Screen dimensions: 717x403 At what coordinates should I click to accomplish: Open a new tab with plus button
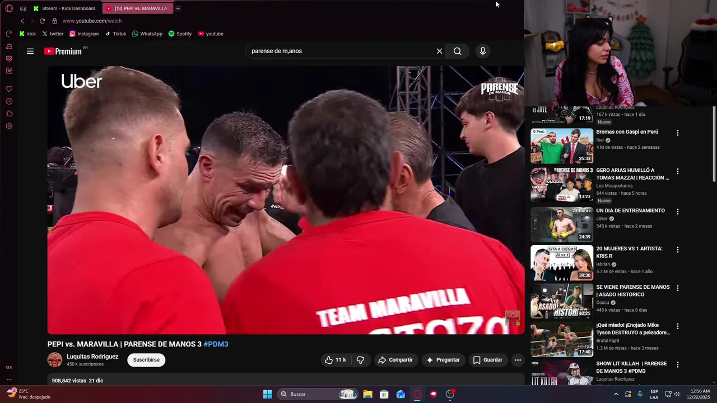coord(178,8)
